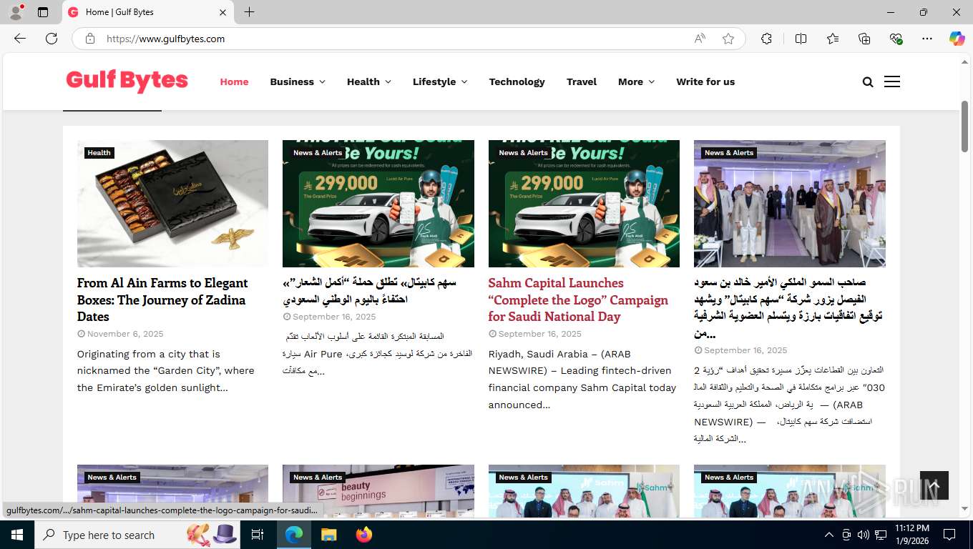Expand the Business menu dropdown
The height and width of the screenshot is (549, 973).
[x=298, y=81]
